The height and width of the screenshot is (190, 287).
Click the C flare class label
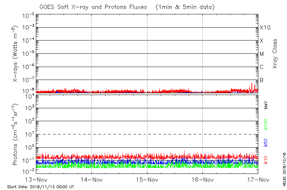coord(262,67)
